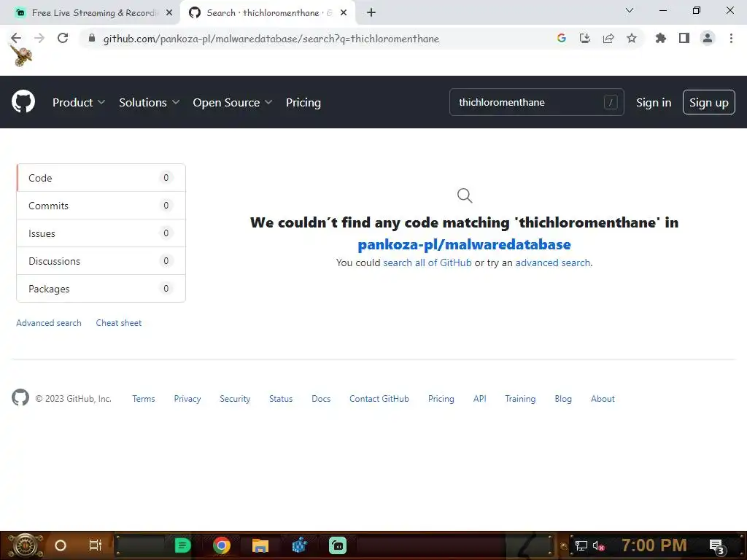This screenshot has height=560, width=747.
Task: Click the Contact GitHub footer link
Action: coord(379,399)
